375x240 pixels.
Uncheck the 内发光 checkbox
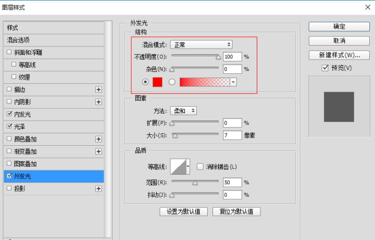(x=9, y=114)
